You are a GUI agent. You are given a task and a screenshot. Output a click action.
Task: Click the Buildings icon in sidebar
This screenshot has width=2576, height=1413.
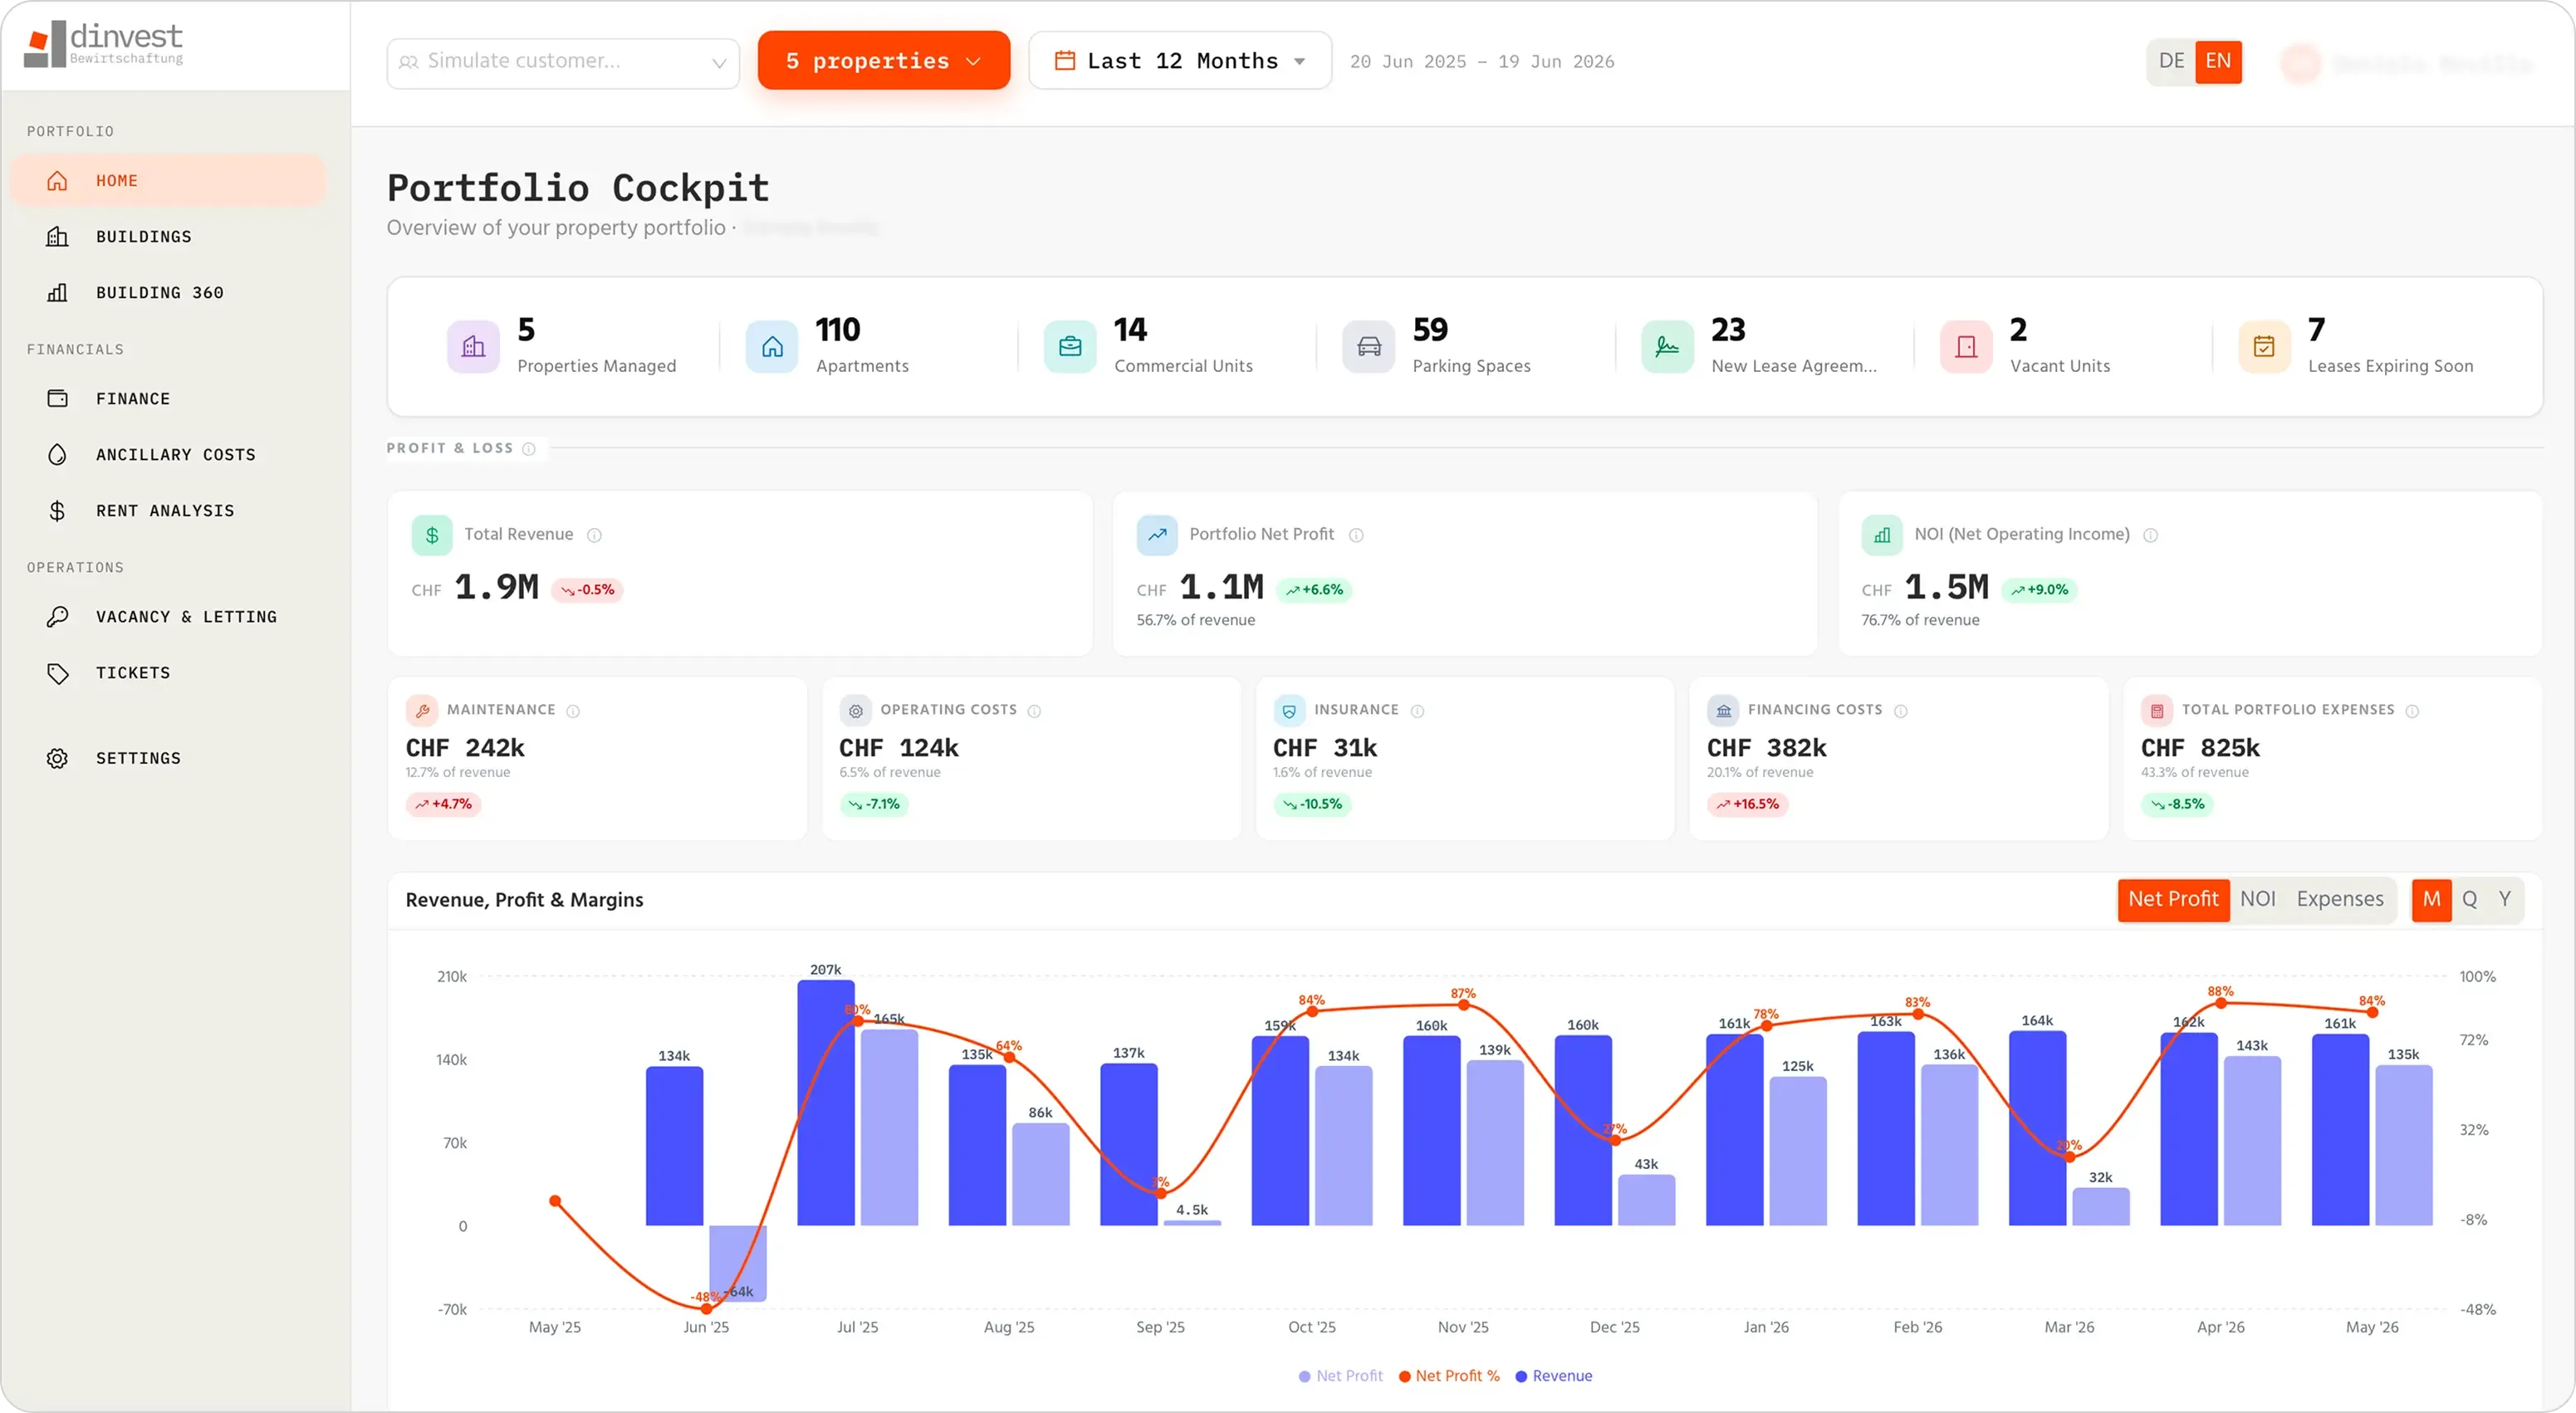coord(57,237)
